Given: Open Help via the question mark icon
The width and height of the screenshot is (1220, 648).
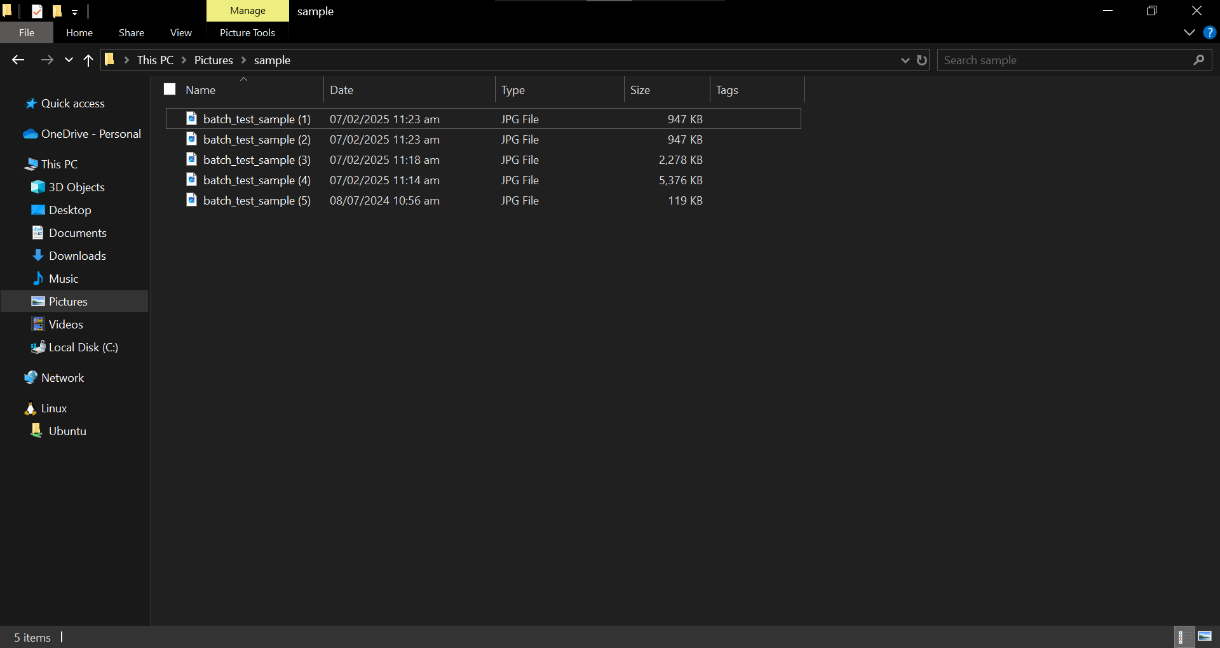Looking at the screenshot, I should tap(1210, 32).
